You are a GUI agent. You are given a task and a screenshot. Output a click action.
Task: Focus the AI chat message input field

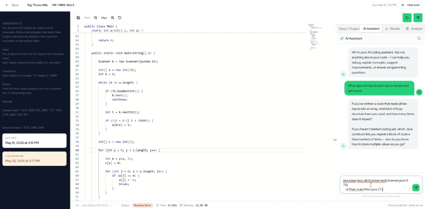[376, 185]
